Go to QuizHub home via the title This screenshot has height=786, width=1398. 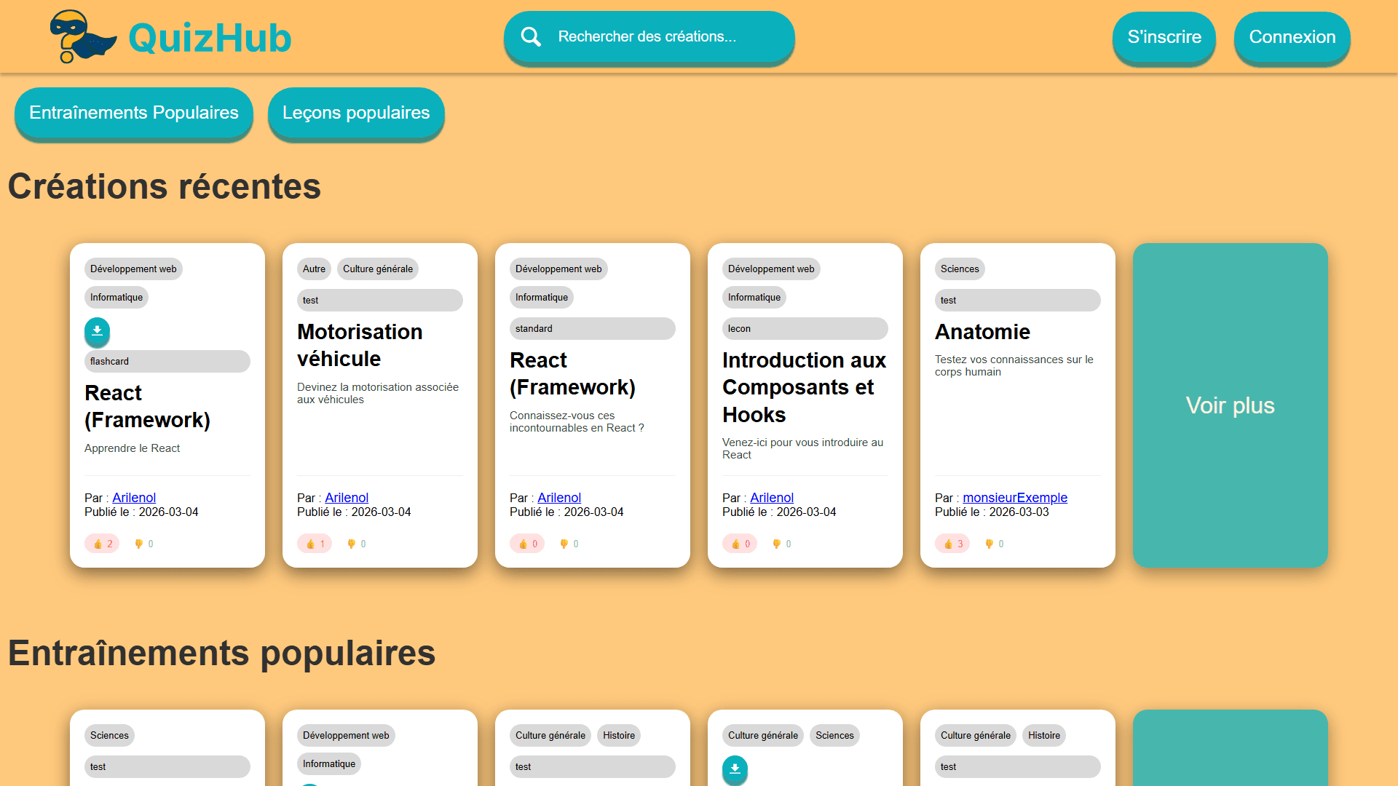point(210,38)
